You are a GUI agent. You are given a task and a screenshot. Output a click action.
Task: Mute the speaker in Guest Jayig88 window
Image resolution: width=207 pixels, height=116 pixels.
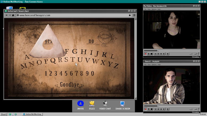click(x=191, y=109)
